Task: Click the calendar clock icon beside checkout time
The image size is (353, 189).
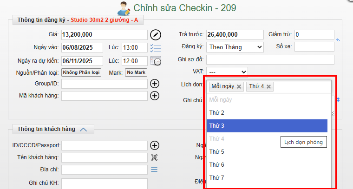Action: click(x=155, y=61)
